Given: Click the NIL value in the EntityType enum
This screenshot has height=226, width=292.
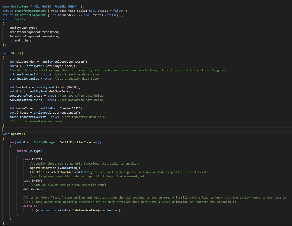Looking at the screenshot, I should tap(36, 6).
